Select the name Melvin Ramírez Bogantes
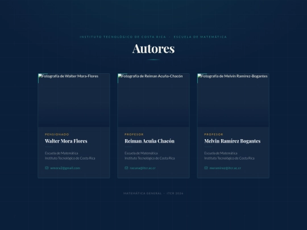Image resolution: width=307 pixels, height=230 pixels. 233,141
